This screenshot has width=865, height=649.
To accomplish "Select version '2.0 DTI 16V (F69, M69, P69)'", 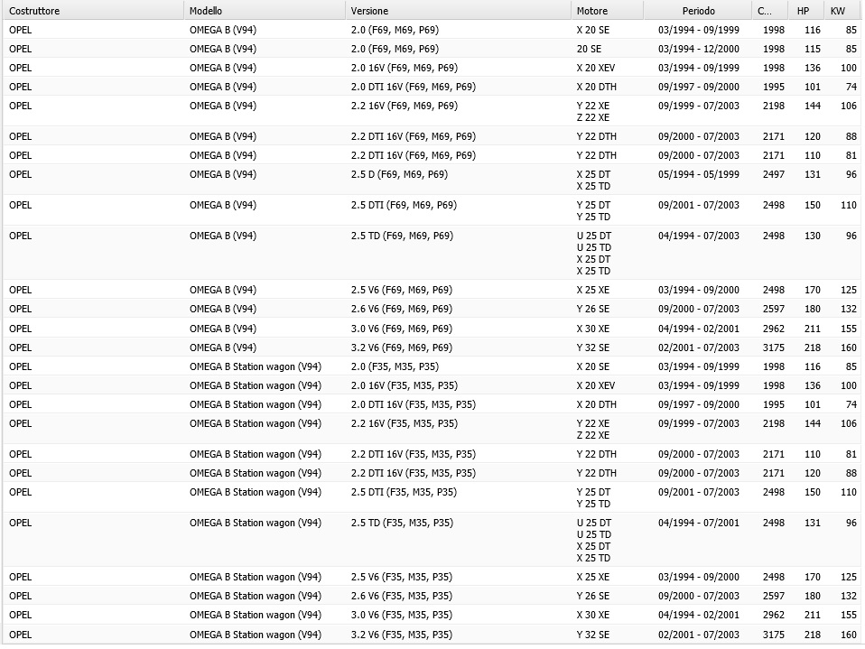I will tap(414, 87).
